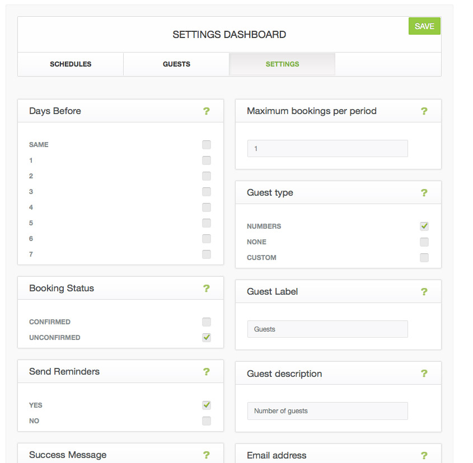
Task: Open help icon for Maximum bookings per period
Action: pyautogui.click(x=424, y=111)
